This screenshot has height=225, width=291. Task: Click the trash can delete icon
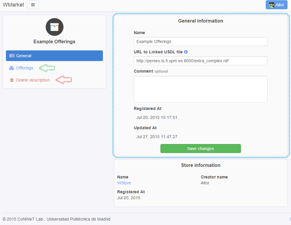tap(12, 80)
